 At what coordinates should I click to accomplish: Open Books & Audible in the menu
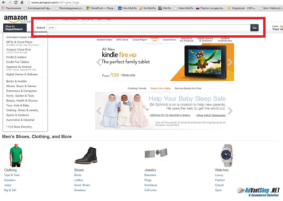tap(17, 81)
